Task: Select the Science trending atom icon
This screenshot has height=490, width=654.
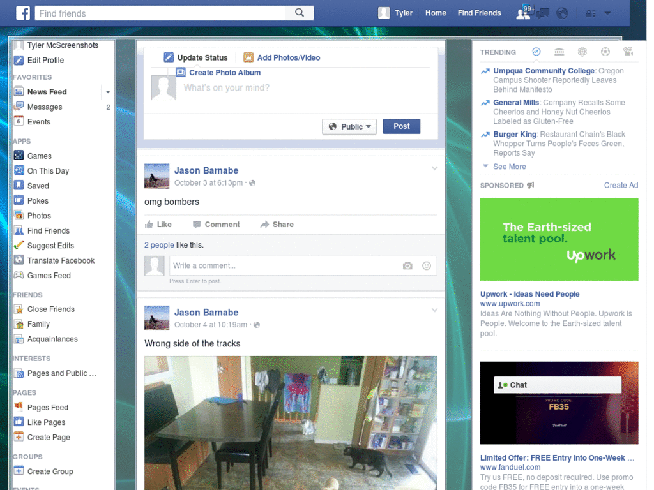Action: pos(582,52)
